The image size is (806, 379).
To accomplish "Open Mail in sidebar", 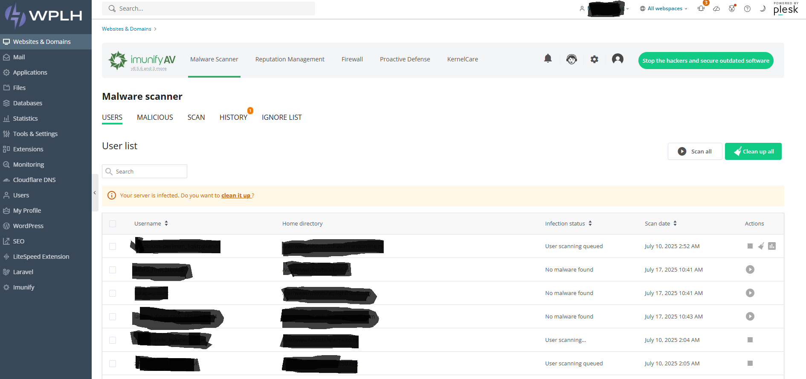I will tap(46, 57).
